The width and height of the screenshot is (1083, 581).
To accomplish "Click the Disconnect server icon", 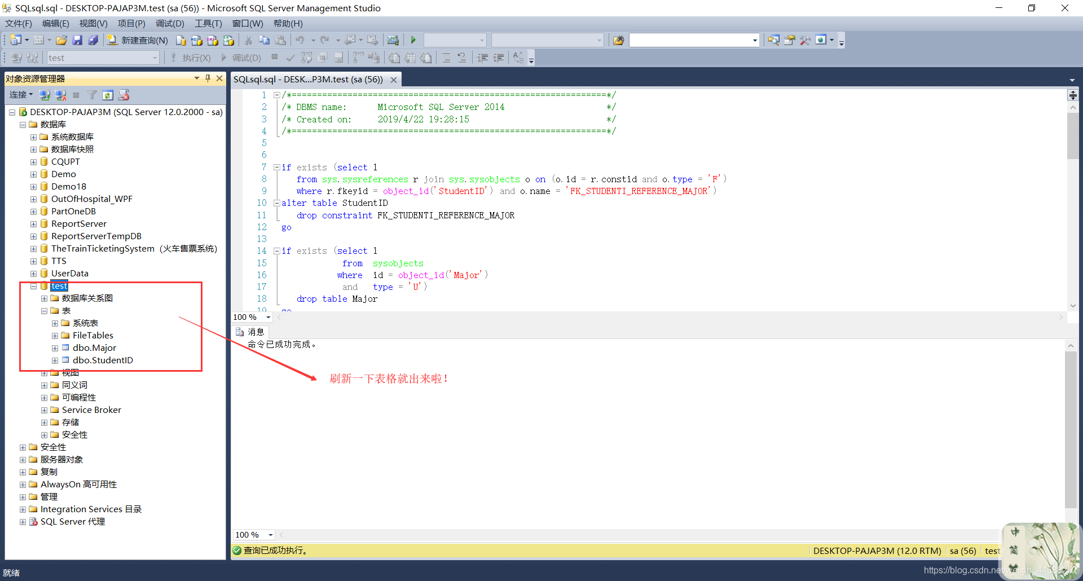I will tap(61, 95).
